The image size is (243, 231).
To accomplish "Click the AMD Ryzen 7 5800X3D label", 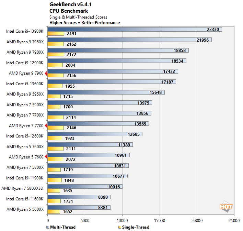I will pyautogui.click(x=22, y=188).
